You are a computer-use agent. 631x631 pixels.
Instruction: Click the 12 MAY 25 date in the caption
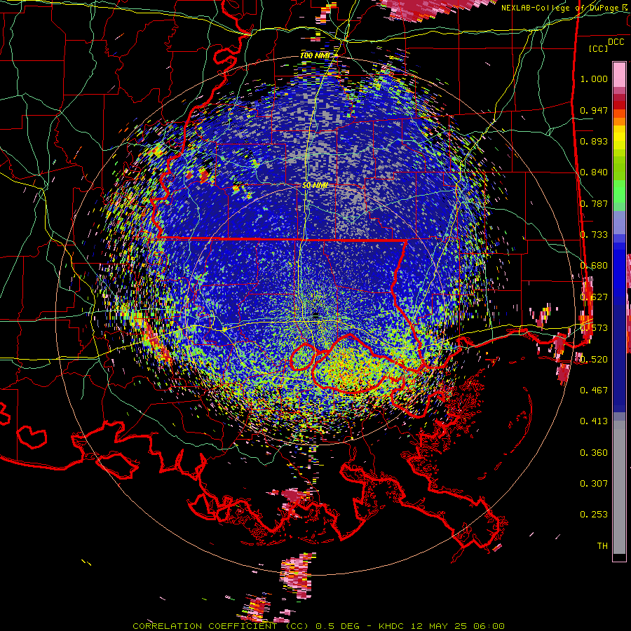coord(440,626)
